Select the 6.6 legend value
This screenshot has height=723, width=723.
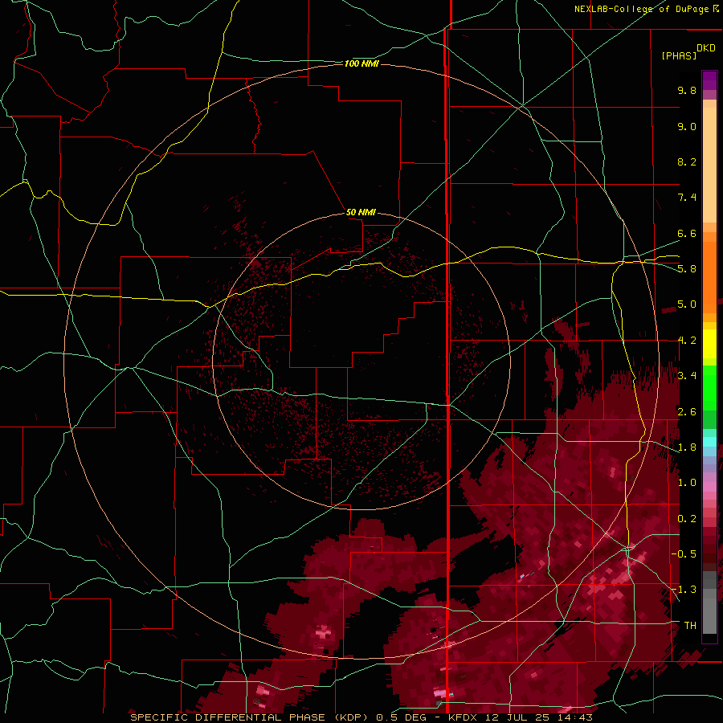click(x=687, y=233)
